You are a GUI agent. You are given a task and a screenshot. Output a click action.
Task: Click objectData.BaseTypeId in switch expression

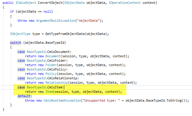coord(45,43)
